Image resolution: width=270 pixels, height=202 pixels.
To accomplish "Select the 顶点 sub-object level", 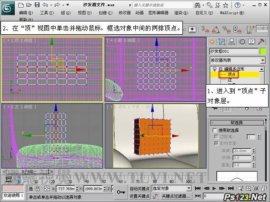I will pos(231,75).
